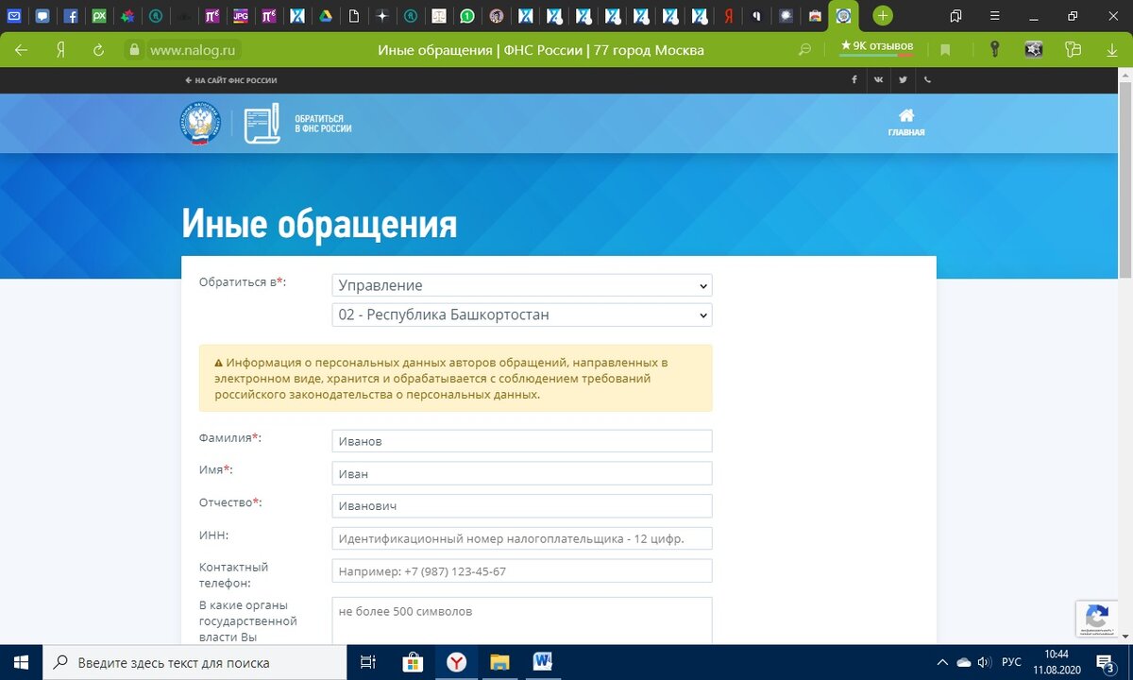Switch to the Facebook tab
Image resolution: width=1133 pixels, height=680 pixels.
pyautogui.click(x=71, y=16)
